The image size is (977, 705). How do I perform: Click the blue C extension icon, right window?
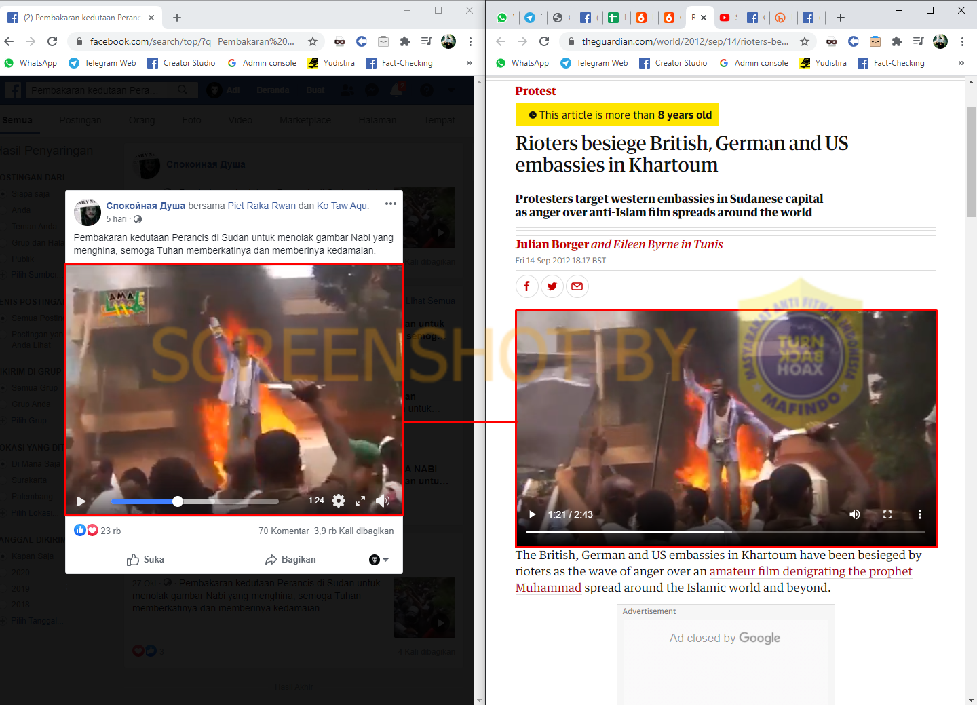tap(854, 41)
